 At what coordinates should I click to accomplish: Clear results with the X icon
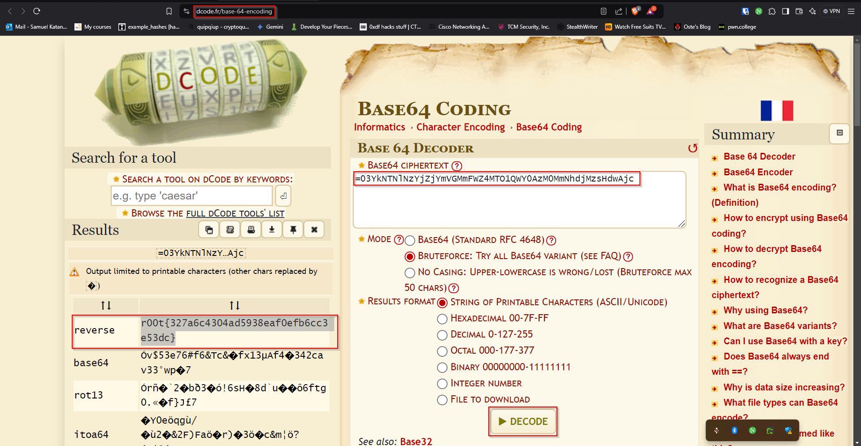coord(314,230)
